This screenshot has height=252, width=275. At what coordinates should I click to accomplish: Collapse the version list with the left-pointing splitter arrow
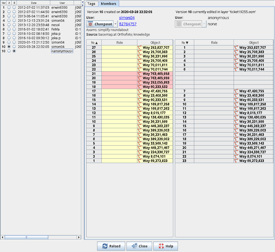[x=83, y=2]
